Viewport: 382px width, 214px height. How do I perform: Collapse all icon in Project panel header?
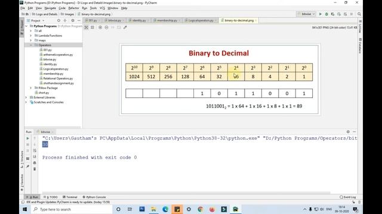coord(65,21)
